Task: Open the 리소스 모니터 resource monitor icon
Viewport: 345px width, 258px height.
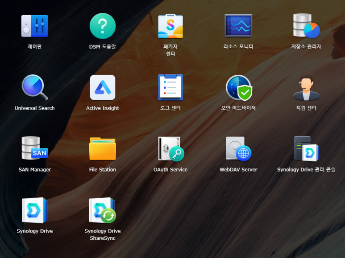Action: pyautogui.click(x=238, y=26)
